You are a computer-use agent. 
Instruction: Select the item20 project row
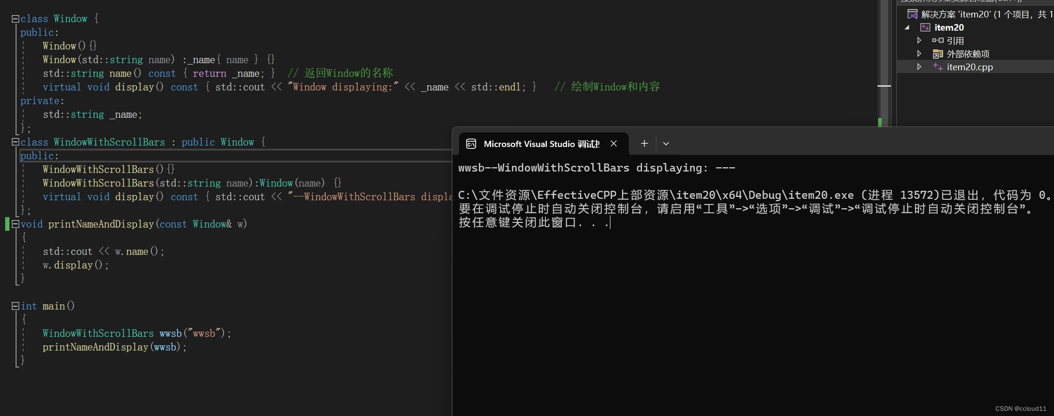(975, 27)
